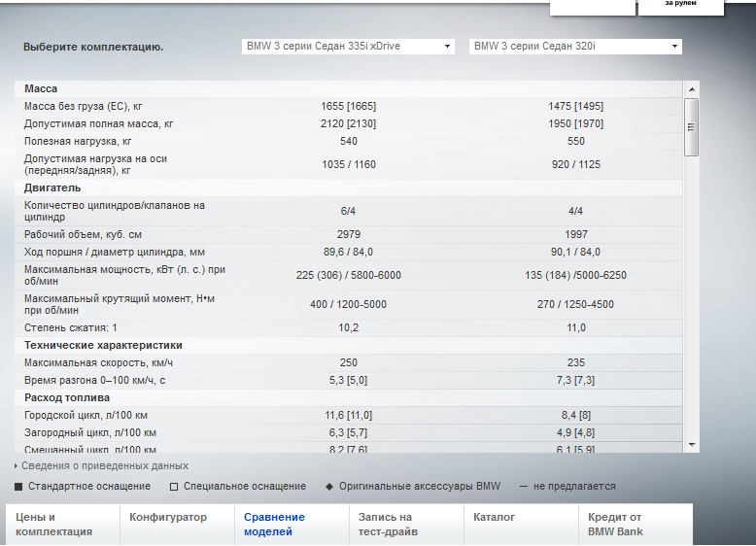Screen dimensions: 756x546
Task: Click power value '225 (306) / 5800-6000'
Action: pyautogui.click(x=349, y=275)
